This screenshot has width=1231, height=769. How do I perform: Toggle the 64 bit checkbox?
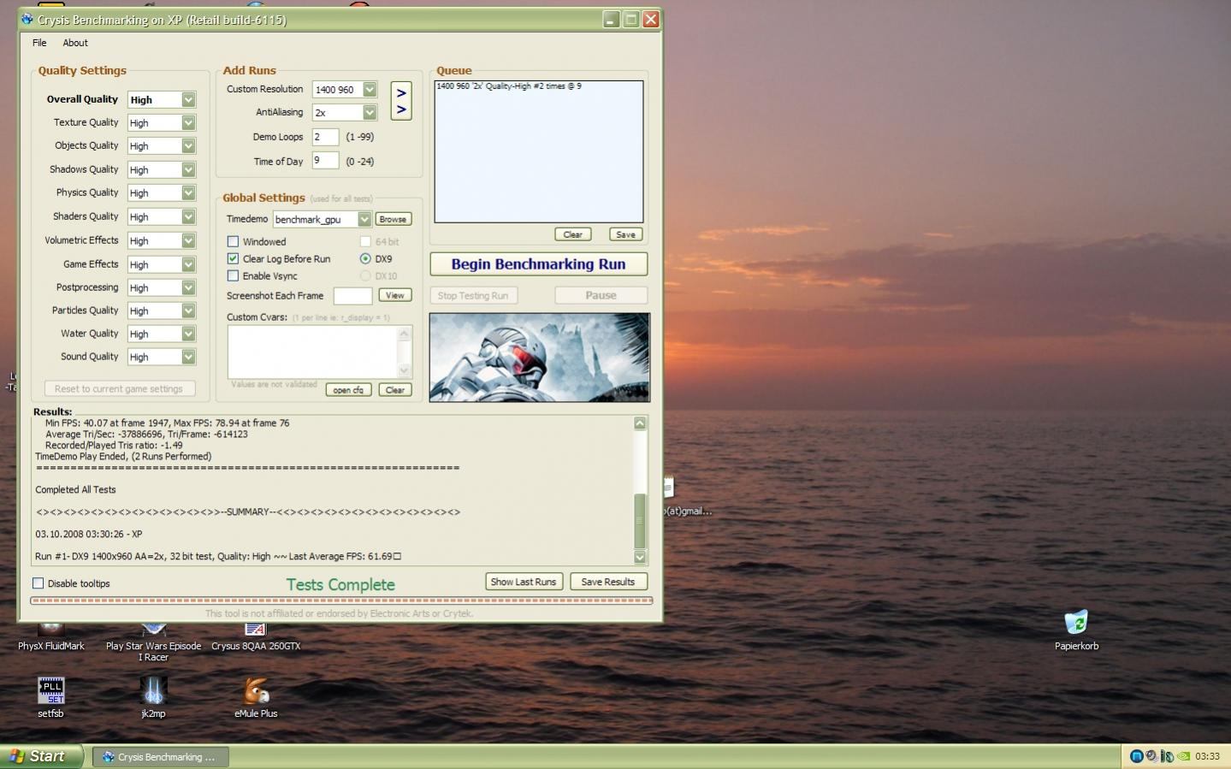click(365, 242)
